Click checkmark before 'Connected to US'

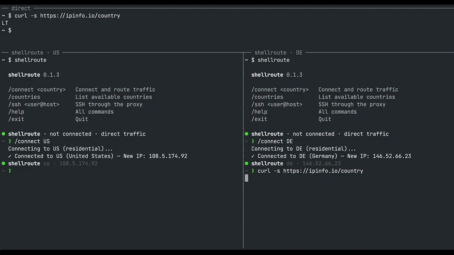coord(10,156)
